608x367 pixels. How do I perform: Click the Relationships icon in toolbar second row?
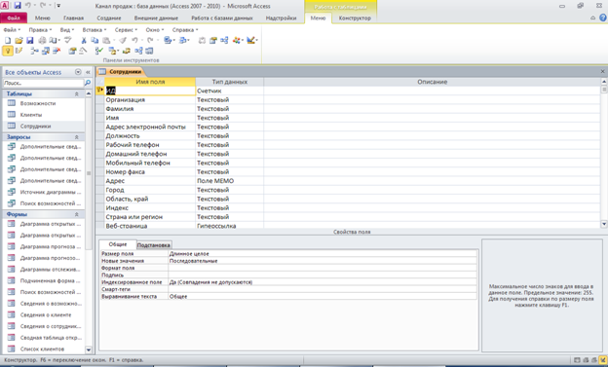pyautogui.click(x=138, y=51)
